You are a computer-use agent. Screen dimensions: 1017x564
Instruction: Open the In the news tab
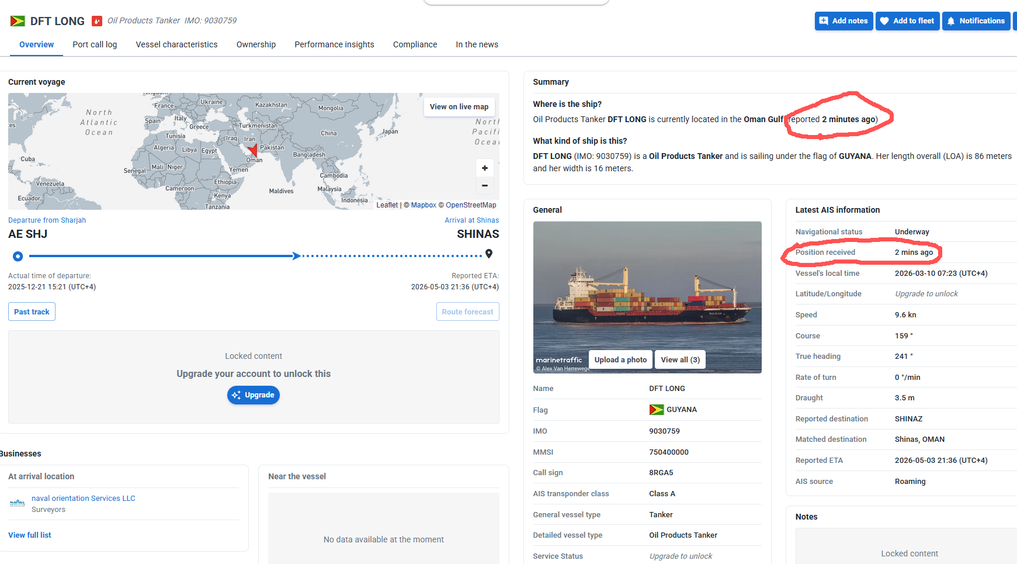(477, 44)
